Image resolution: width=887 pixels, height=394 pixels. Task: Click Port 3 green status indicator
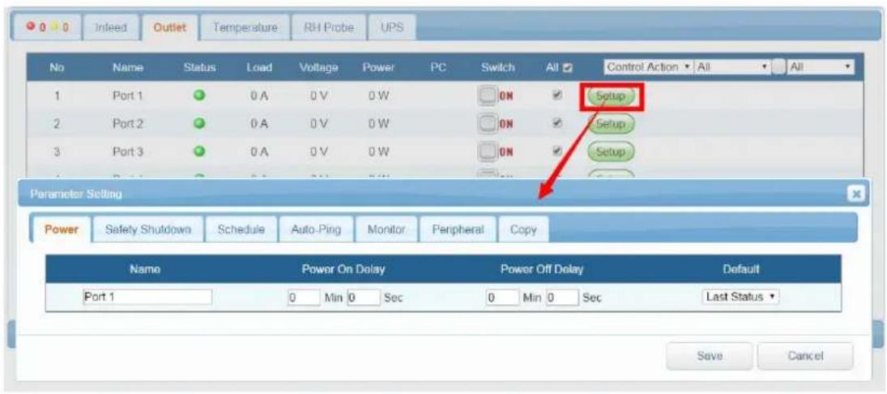[x=199, y=151]
